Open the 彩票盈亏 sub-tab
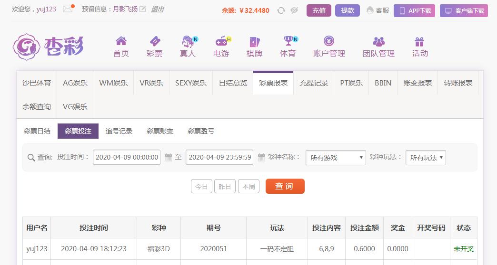 pyautogui.click(x=201, y=131)
